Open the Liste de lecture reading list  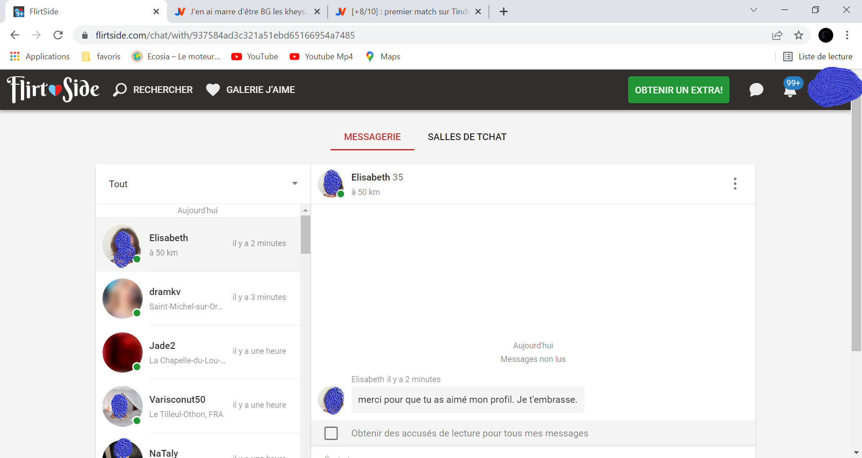[x=818, y=57]
